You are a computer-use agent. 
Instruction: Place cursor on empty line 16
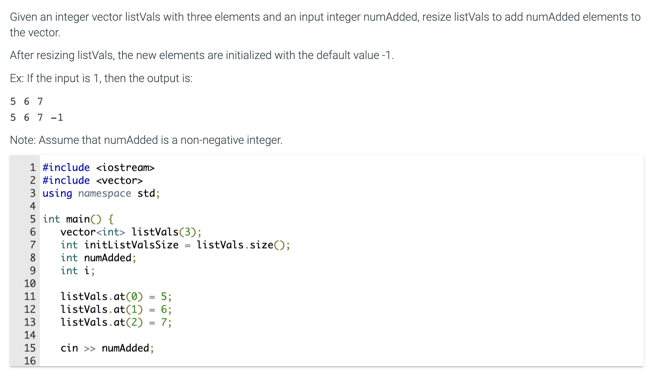pos(340,361)
